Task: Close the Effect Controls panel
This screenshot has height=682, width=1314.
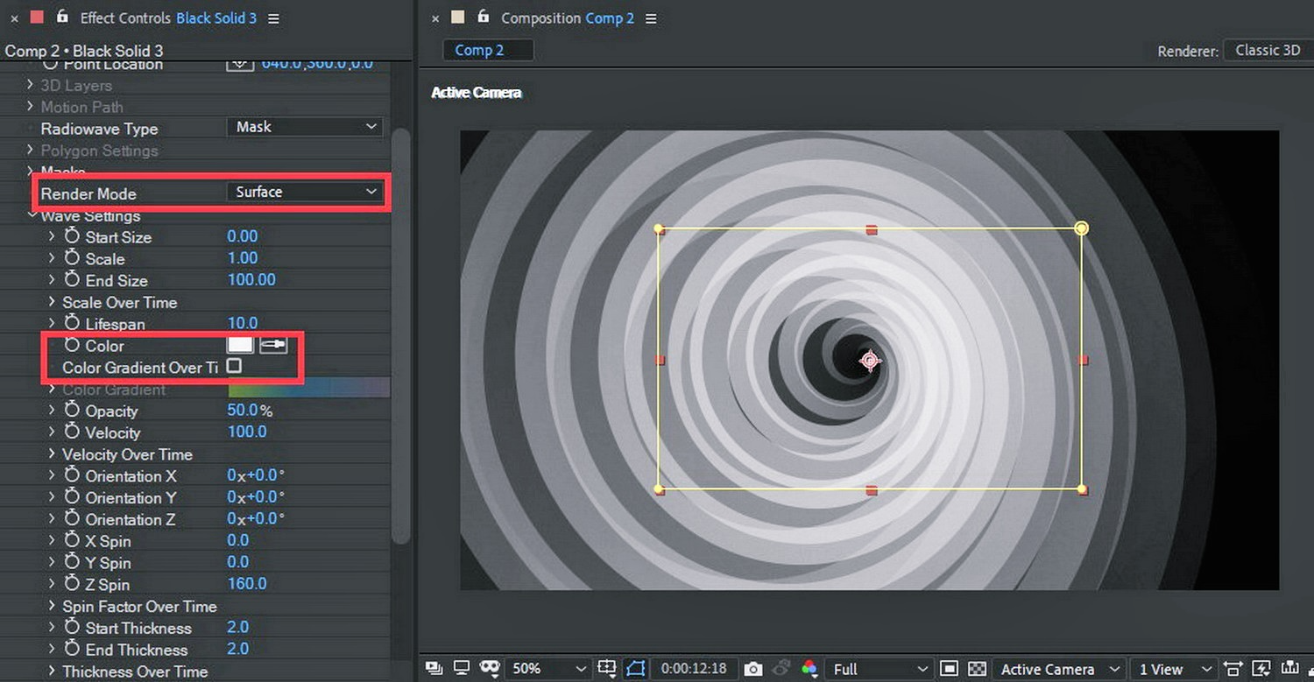Action: (x=14, y=18)
